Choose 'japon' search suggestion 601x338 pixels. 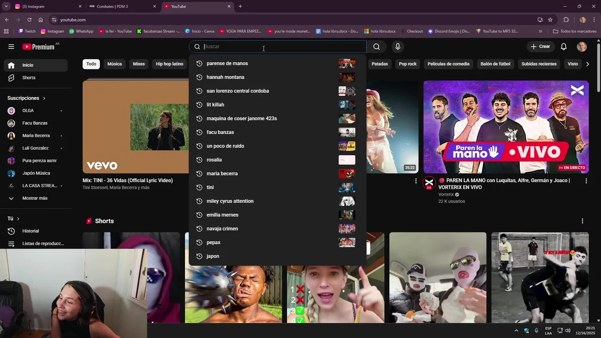click(x=277, y=256)
